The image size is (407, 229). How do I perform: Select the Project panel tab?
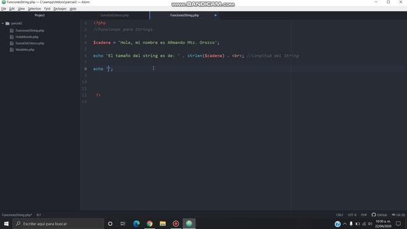[x=39, y=15]
